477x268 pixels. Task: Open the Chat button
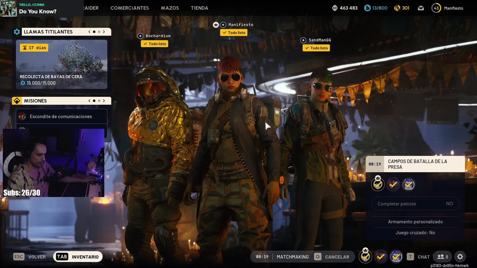424,257
